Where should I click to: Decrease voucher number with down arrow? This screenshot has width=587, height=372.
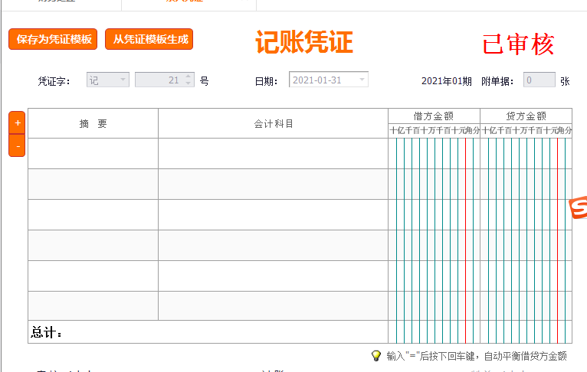pyautogui.click(x=189, y=83)
